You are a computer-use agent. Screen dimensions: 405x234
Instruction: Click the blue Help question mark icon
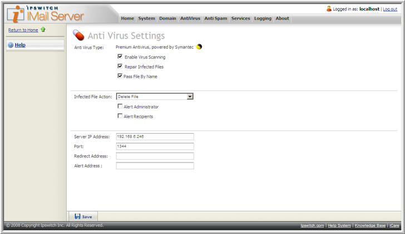coord(11,45)
